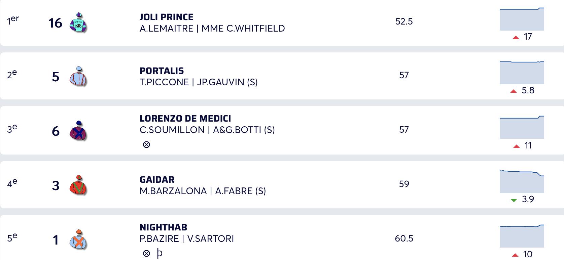Image resolution: width=564 pixels, height=260 pixels.
Task: Open the JOLI PRINCE horse name link
Action: [166, 17]
